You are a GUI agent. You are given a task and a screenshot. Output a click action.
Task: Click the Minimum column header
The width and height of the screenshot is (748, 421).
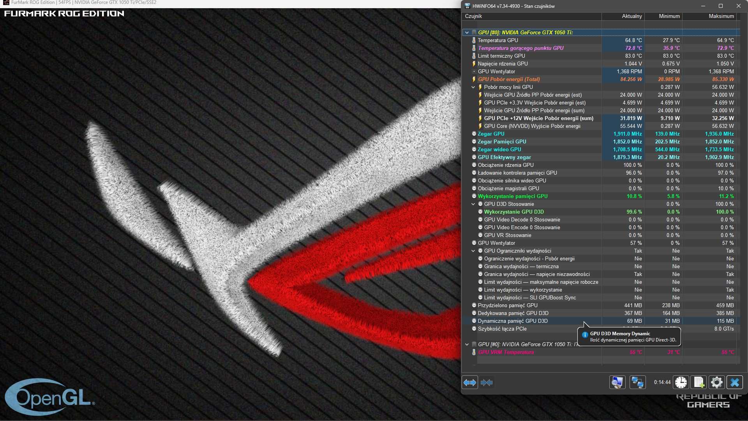(663, 16)
